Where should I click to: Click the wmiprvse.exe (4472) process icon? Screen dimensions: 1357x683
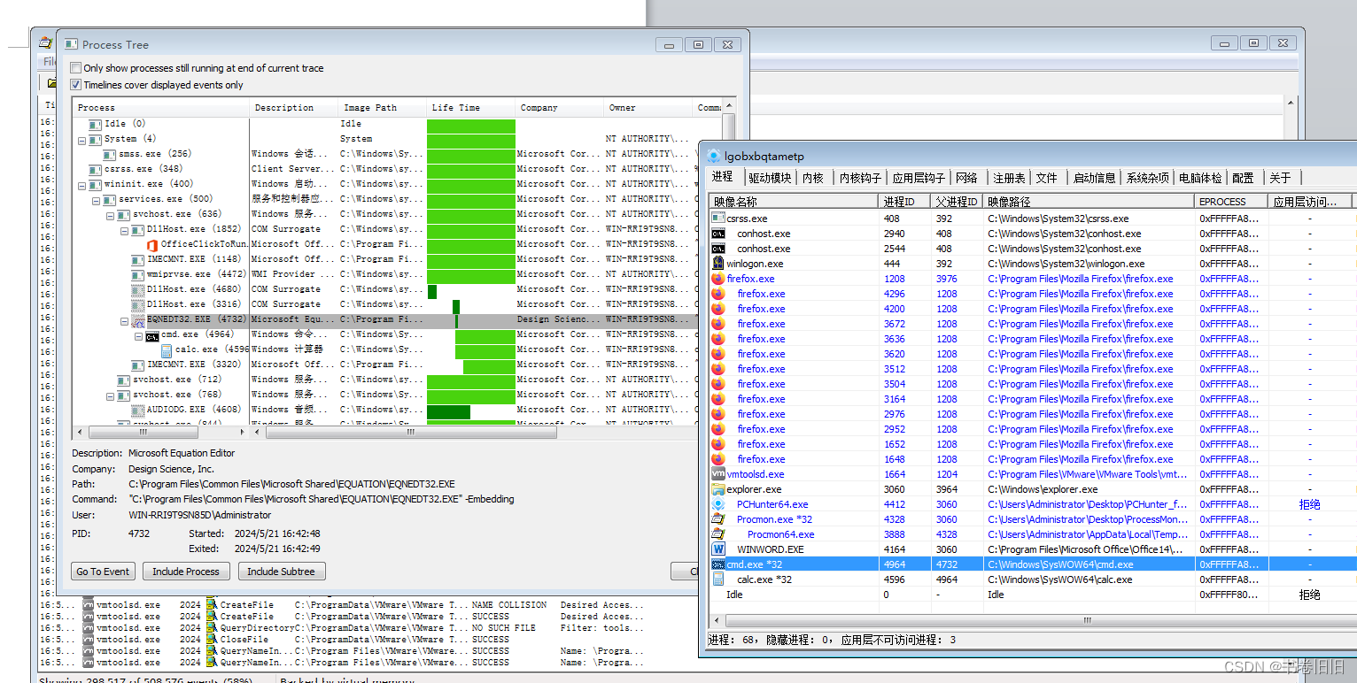pyautogui.click(x=138, y=274)
